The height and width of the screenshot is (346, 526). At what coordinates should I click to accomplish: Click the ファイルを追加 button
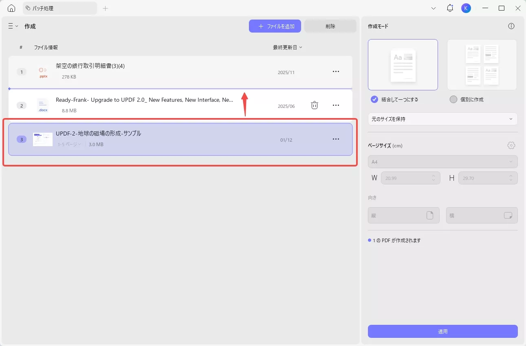(x=275, y=26)
